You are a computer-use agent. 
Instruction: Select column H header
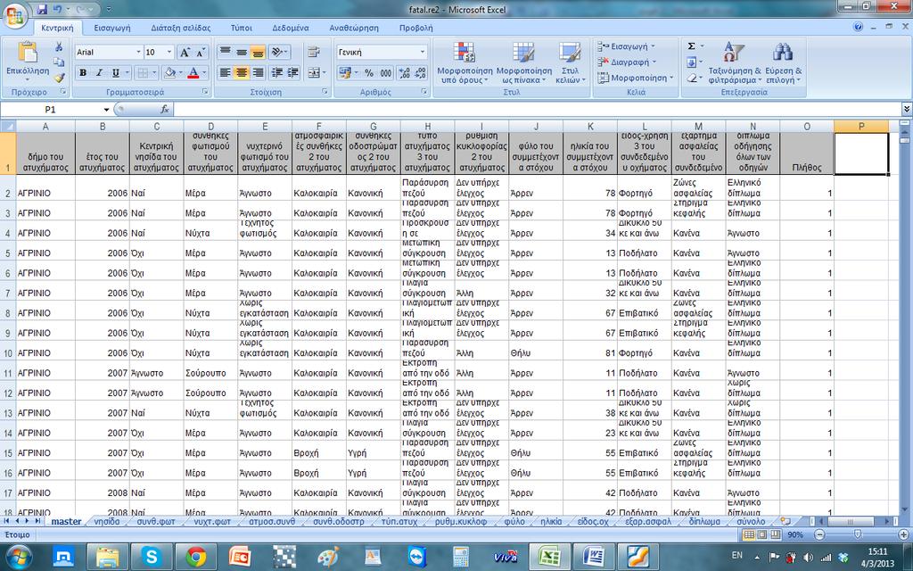[427, 126]
